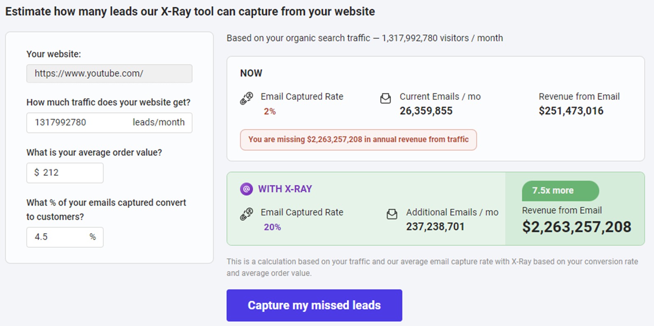Click the Email Captured Rate icon in the X-Ray panel
654x326 pixels.
(246, 214)
